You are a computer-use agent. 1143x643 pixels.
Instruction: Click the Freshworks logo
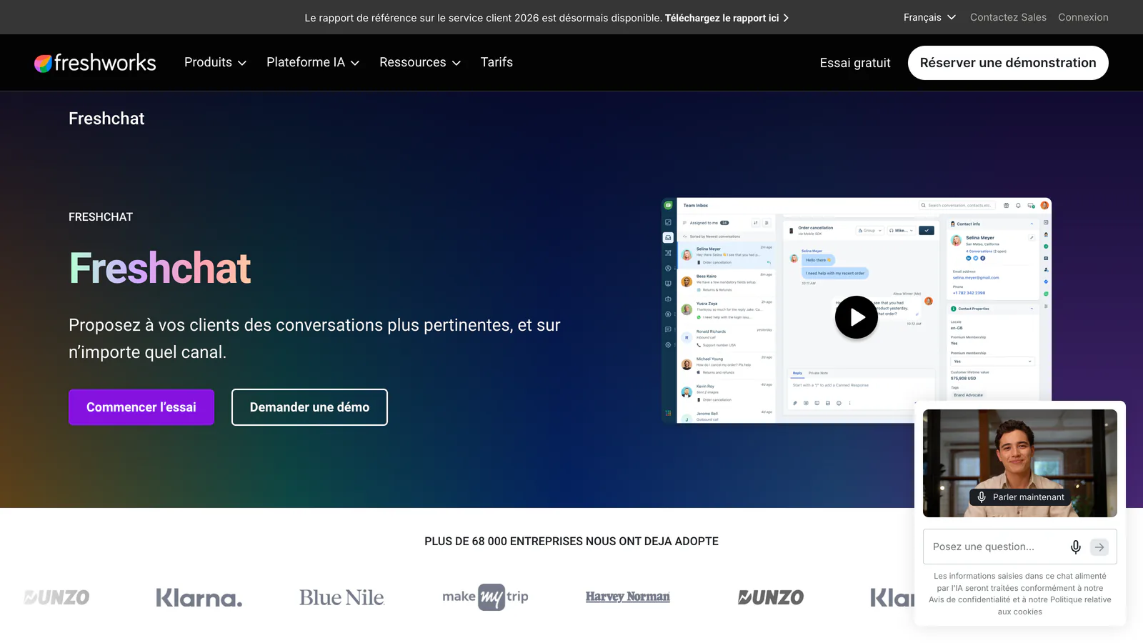point(95,63)
